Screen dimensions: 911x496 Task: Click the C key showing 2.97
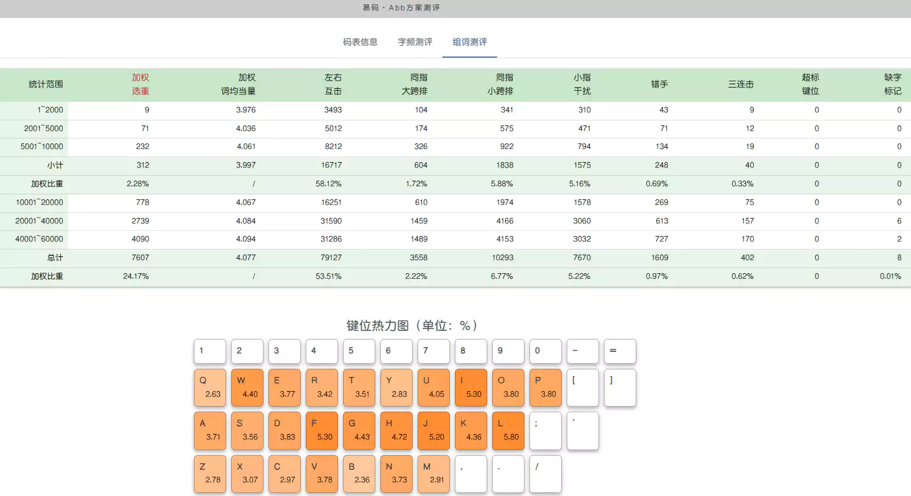tap(285, 474)
